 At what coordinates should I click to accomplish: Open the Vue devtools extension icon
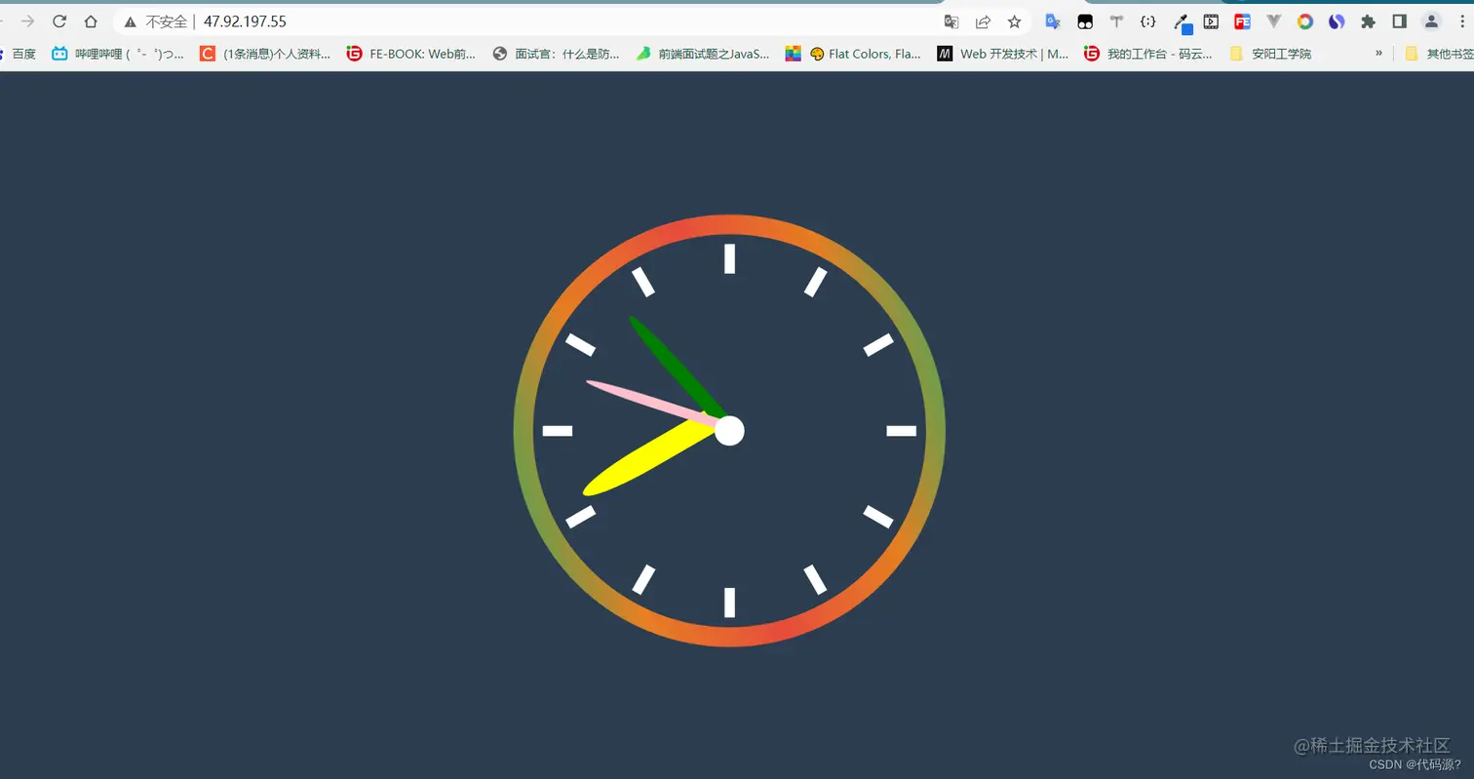pyautogui.click(x=1273, y=21)
